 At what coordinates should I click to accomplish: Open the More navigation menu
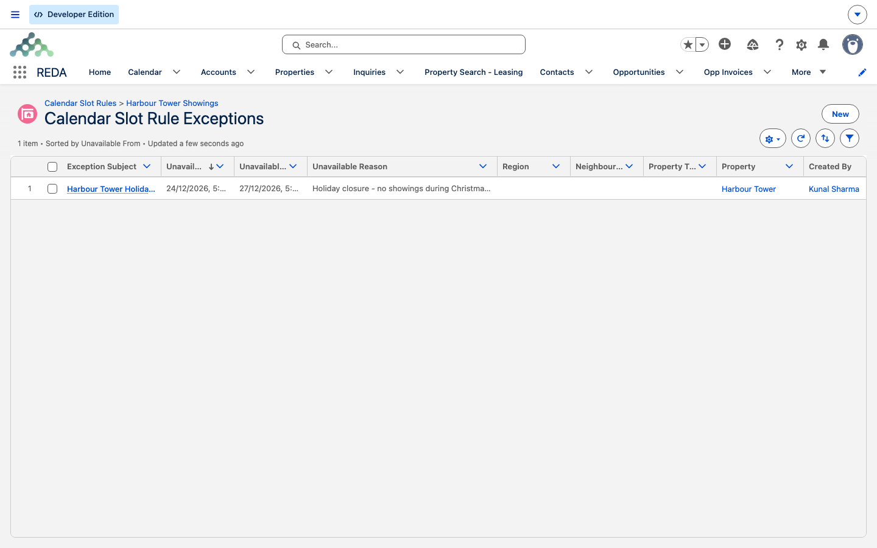(809, 72)
